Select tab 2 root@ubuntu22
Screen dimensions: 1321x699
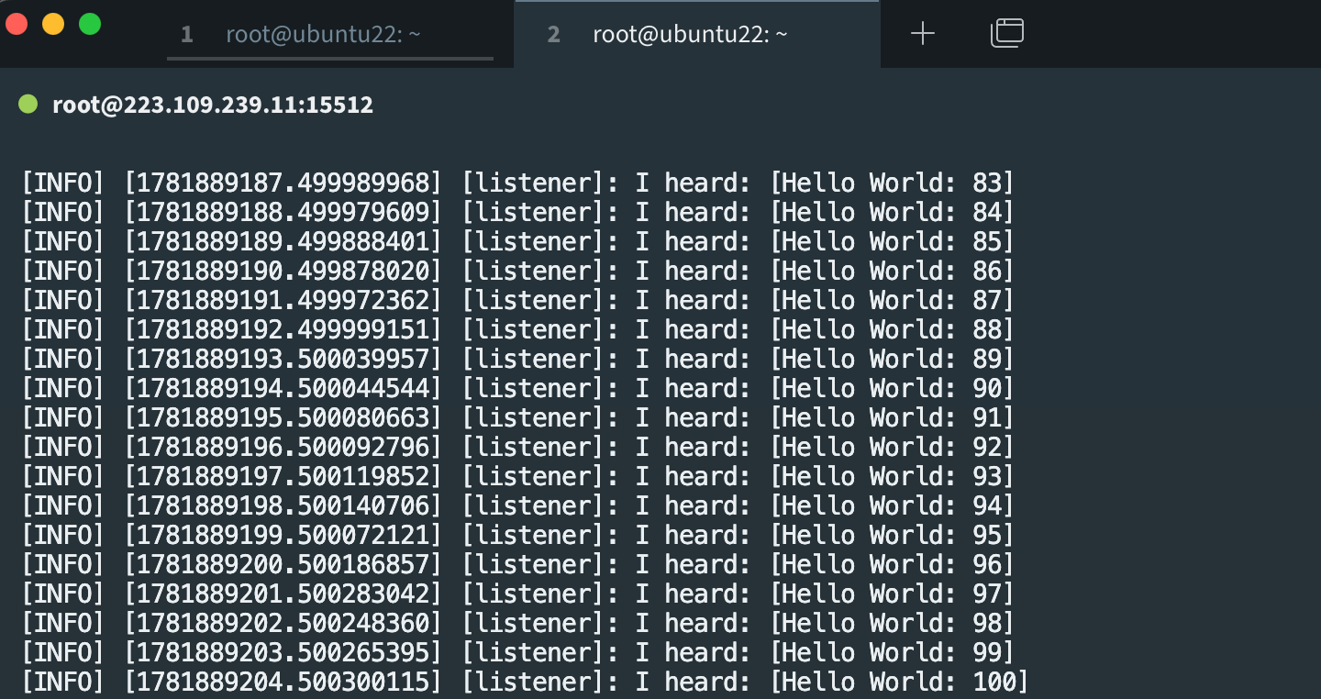pyautogui.click(x=697, y=35)
